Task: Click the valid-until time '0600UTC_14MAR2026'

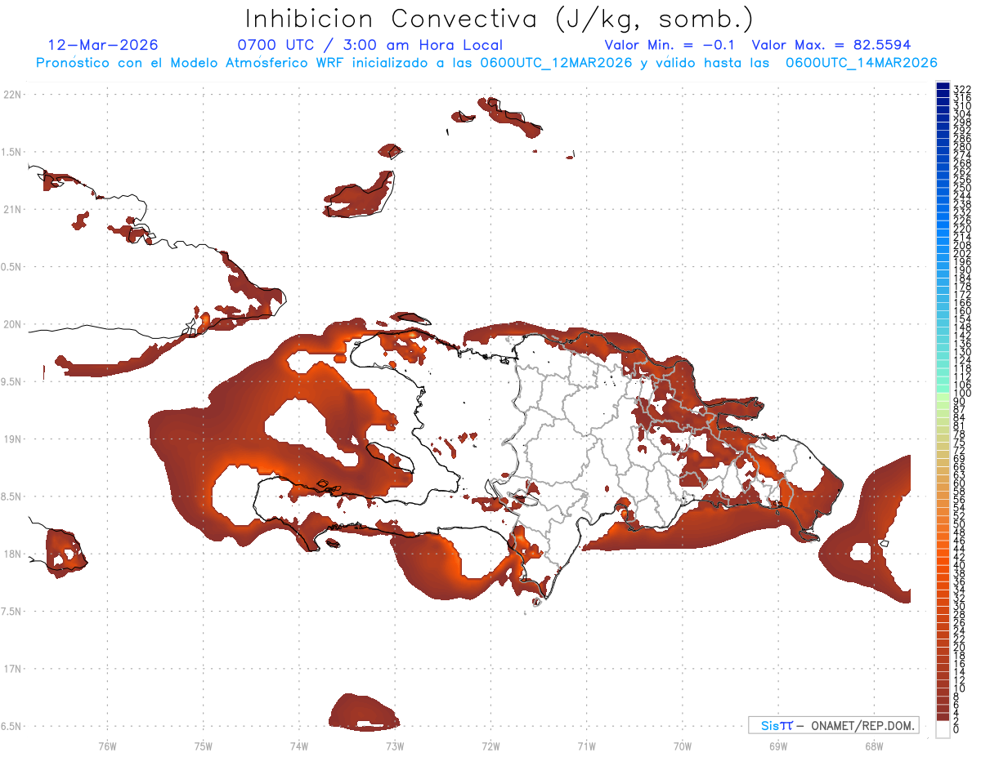Action: coord(862,63)
